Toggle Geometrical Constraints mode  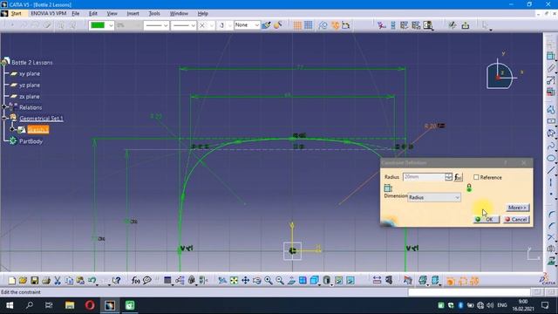point(335,25)
